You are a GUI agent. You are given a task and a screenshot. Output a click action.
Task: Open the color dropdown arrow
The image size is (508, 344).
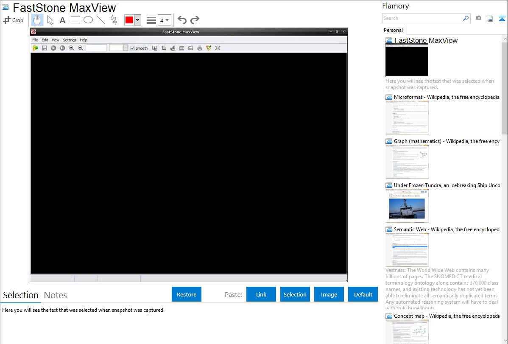tap(138, 20)
